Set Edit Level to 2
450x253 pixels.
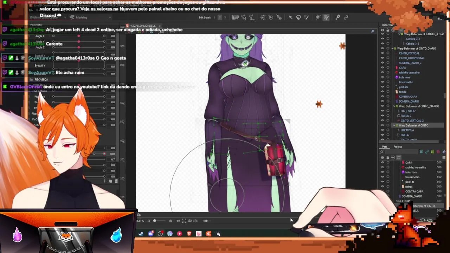point(220,17)
